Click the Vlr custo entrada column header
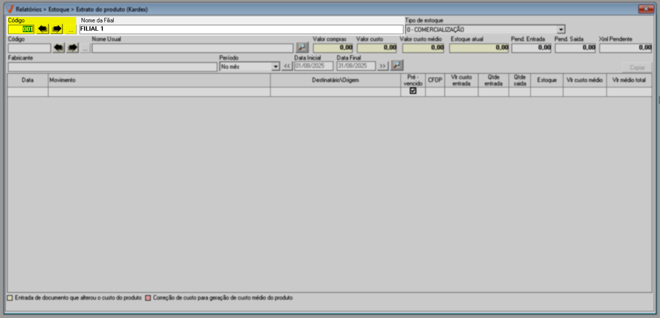Viewport: 660px width, 318px height. tap(461, 80)
